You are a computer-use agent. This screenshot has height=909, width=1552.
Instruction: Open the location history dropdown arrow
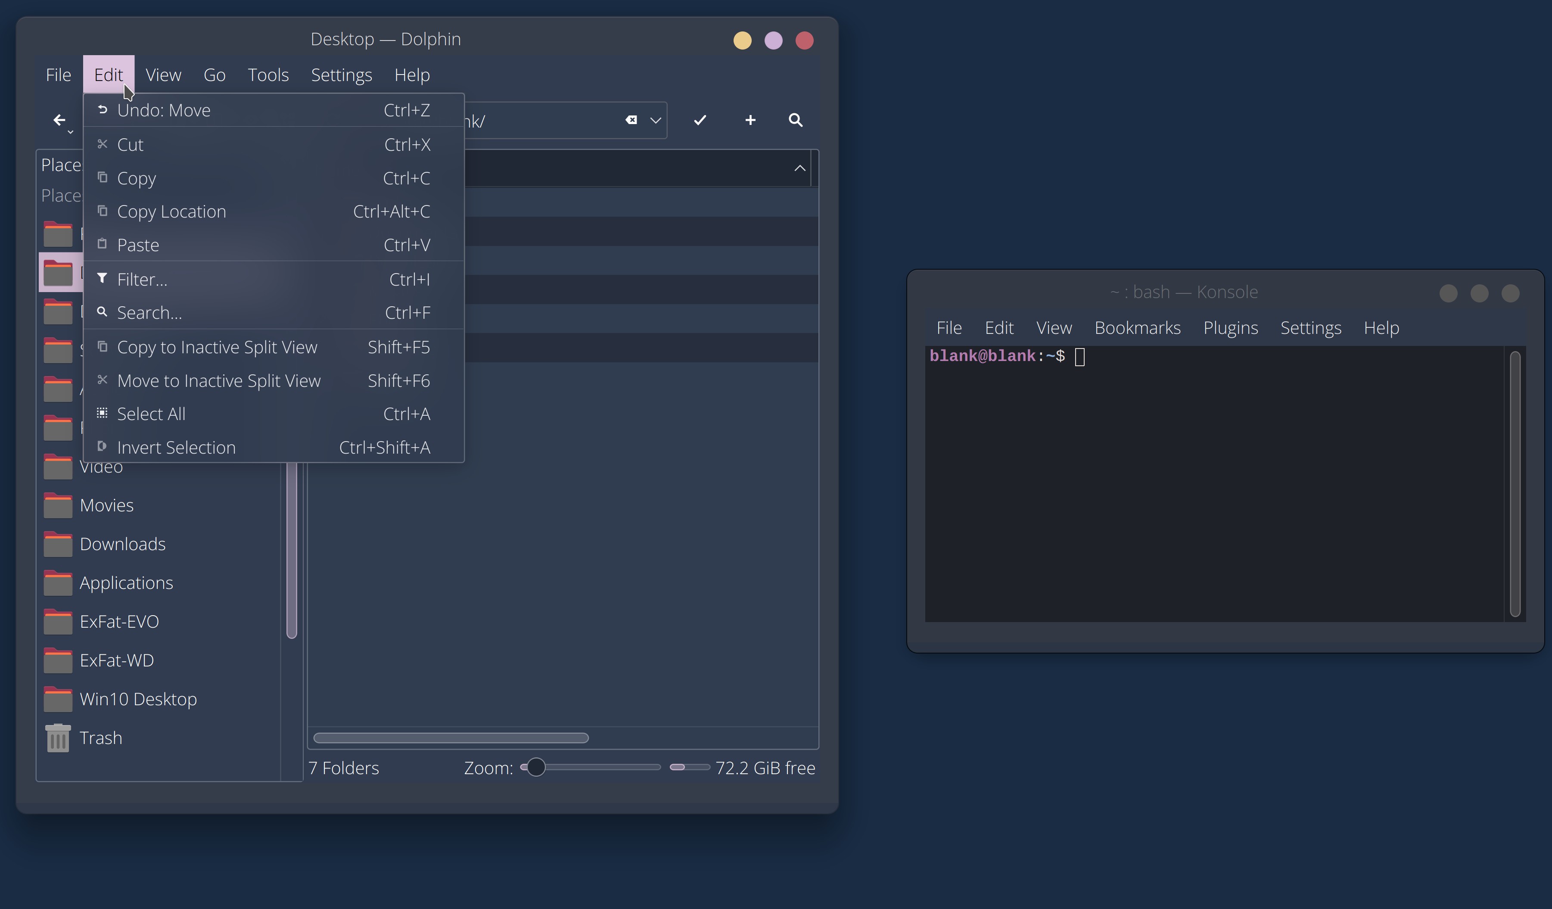coord(655,120)
